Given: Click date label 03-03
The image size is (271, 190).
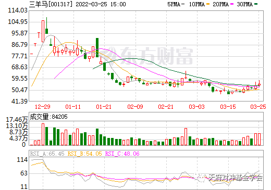Looking at the screenshot, I should click(197, 107).
